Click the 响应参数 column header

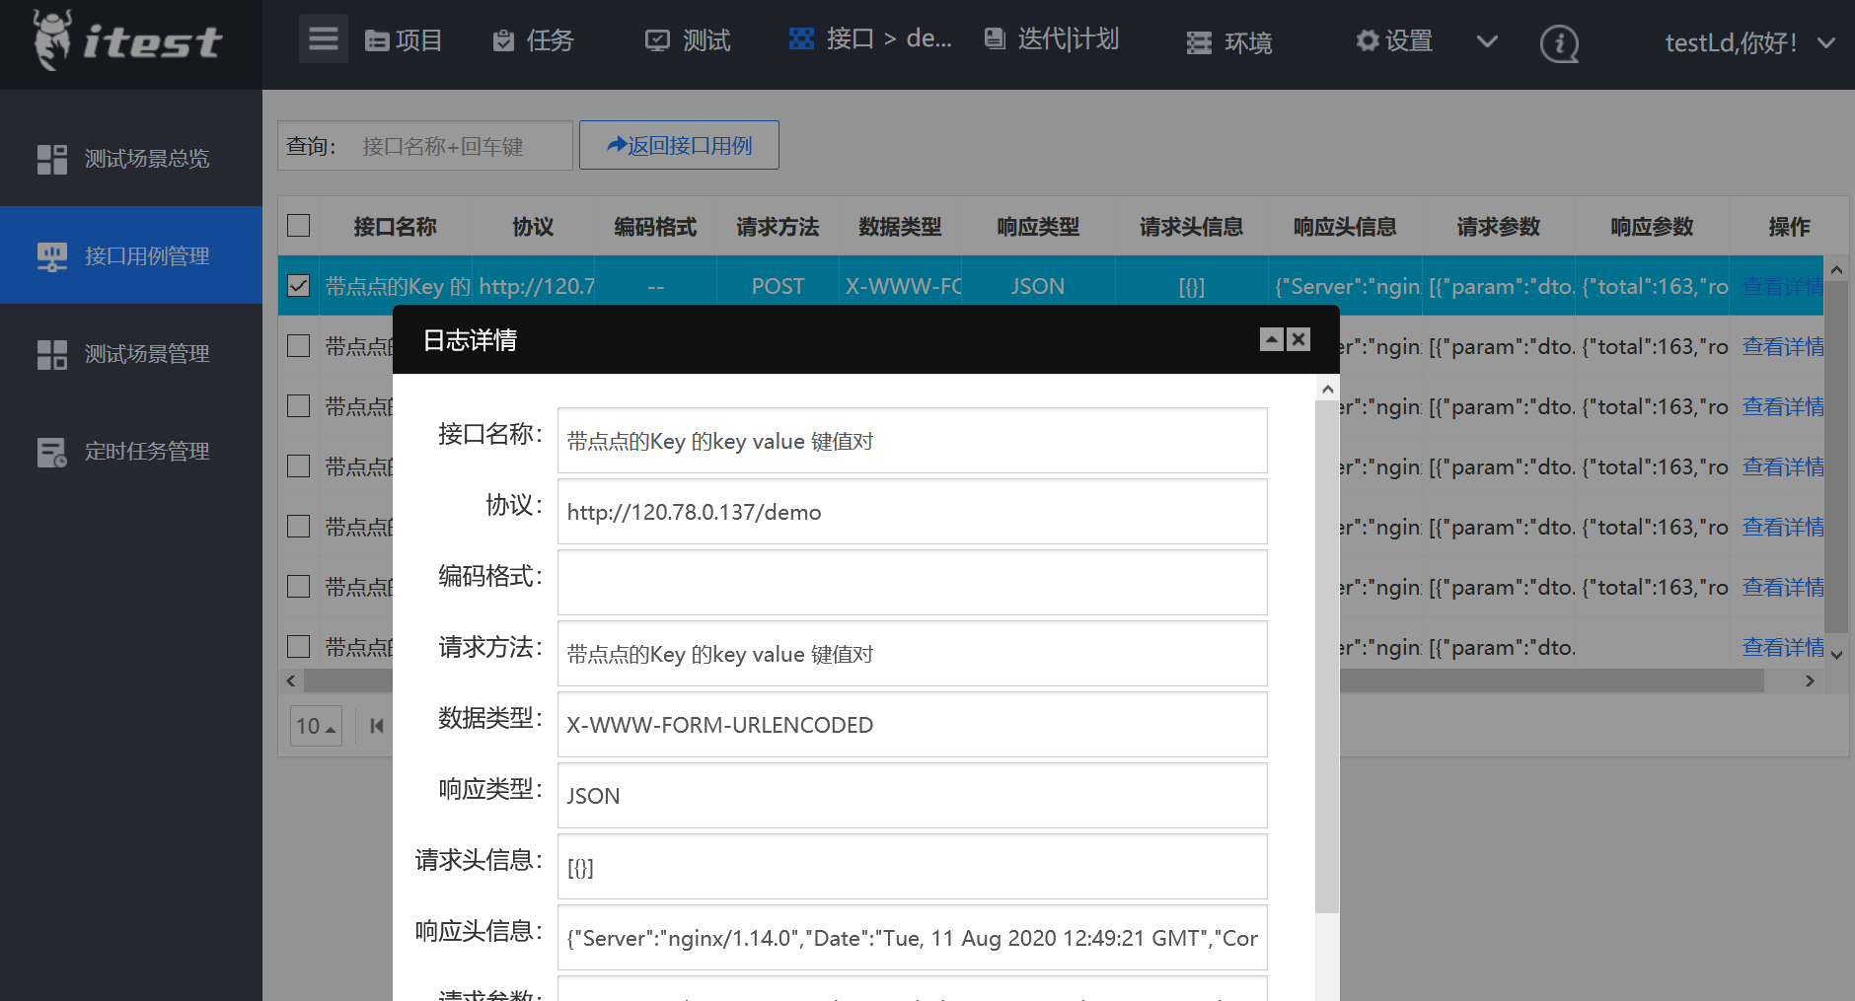1652,226
